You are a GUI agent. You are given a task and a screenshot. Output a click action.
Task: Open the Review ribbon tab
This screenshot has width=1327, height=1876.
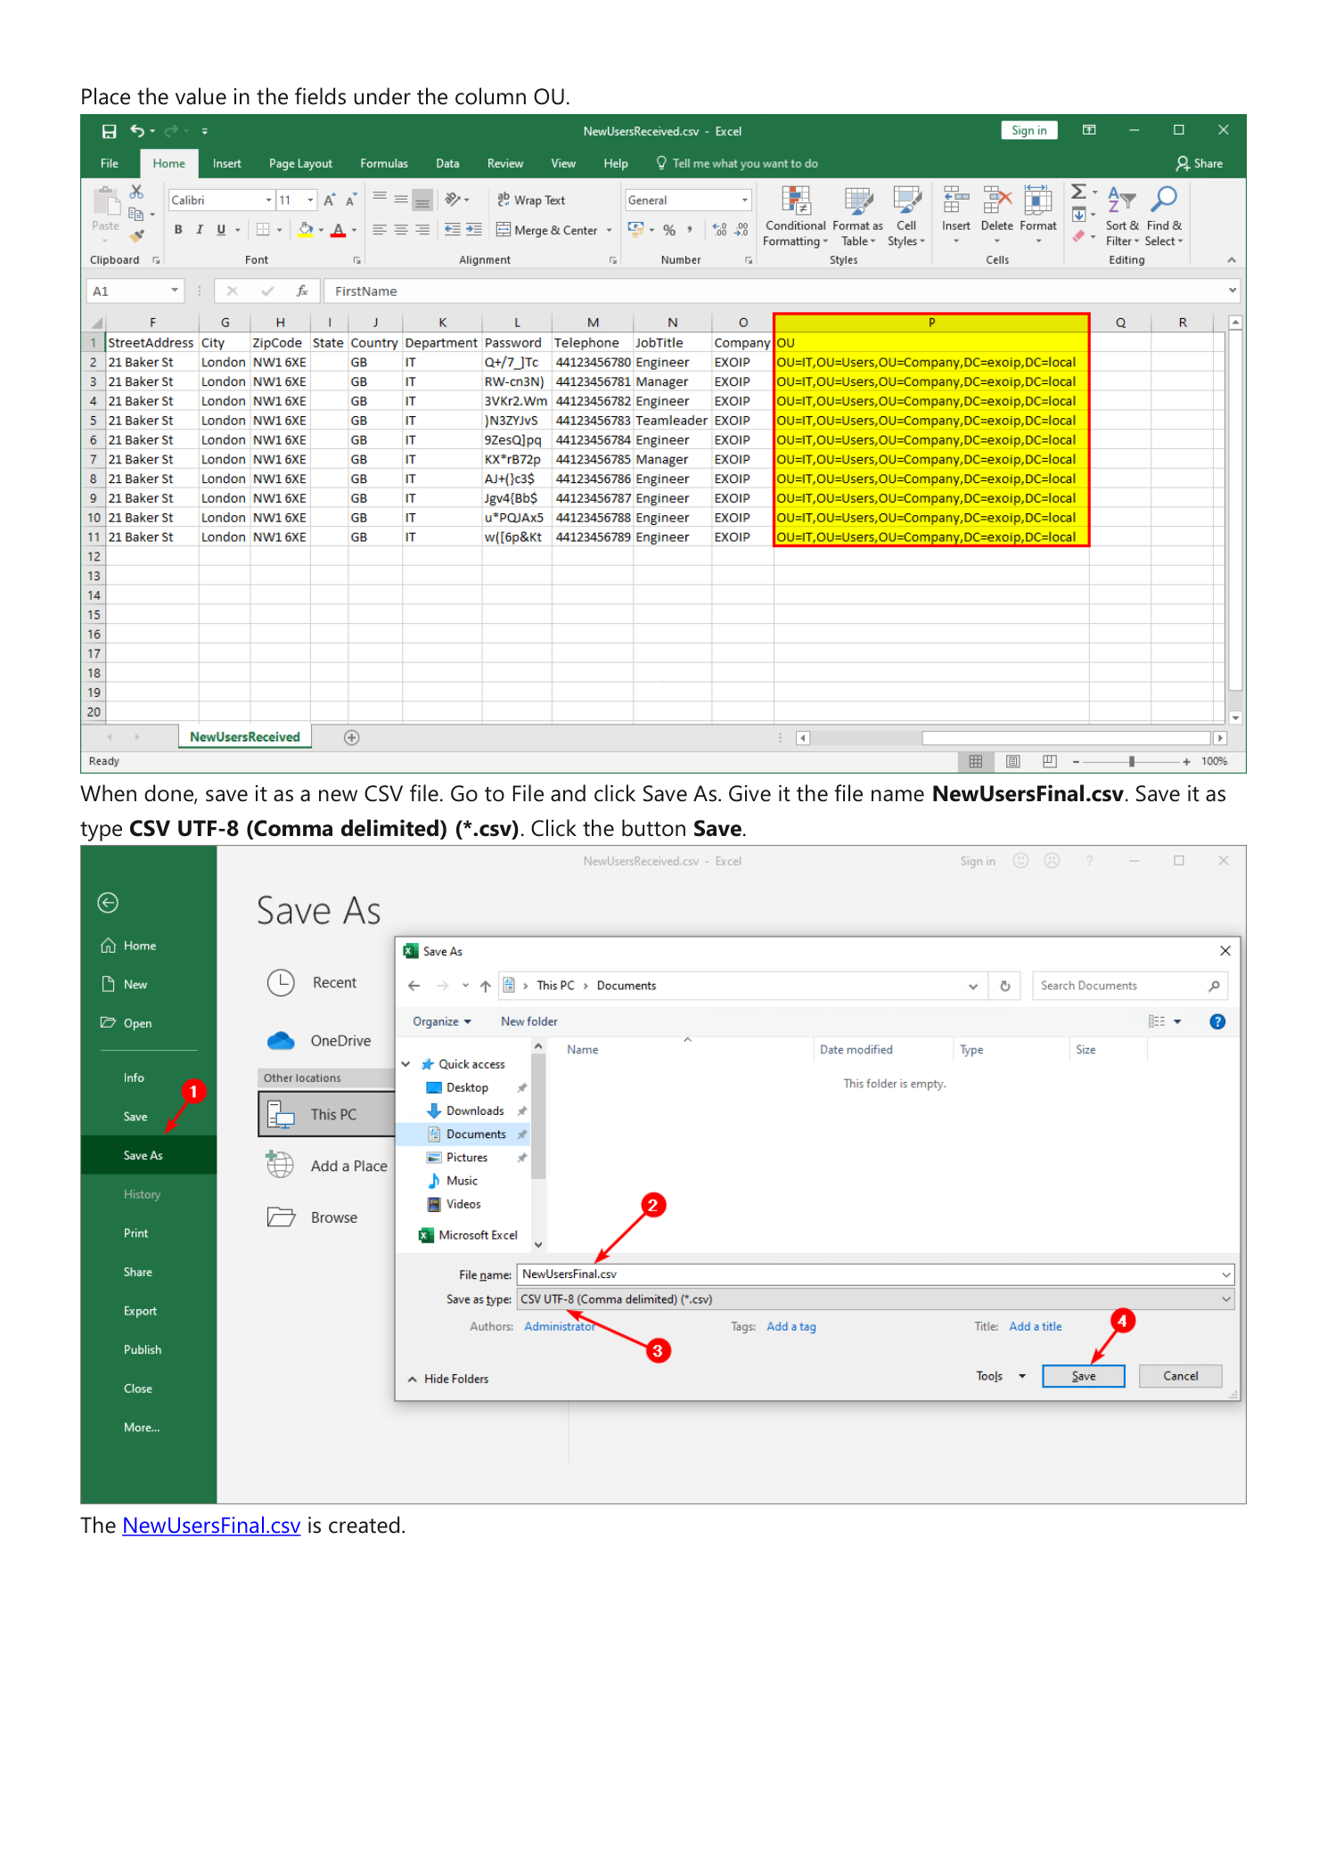point(505,163)
